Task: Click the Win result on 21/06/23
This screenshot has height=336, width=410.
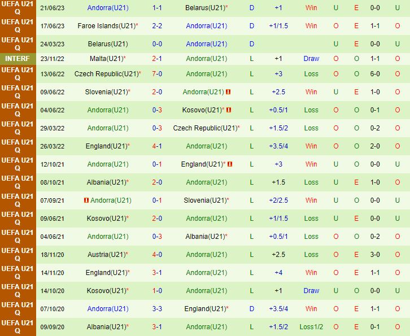Action: [311, 8]
